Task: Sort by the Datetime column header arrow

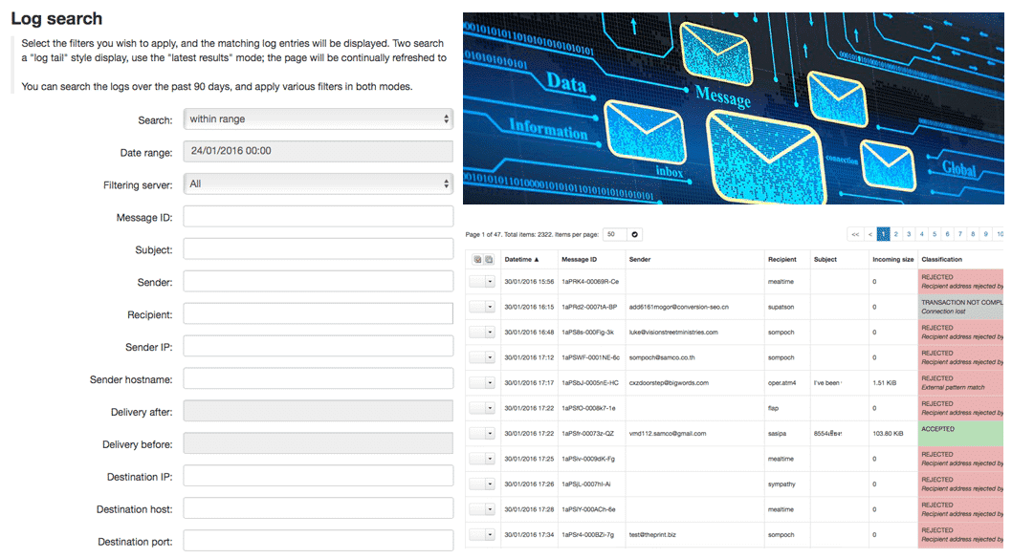Action: (x=536, y=259)
